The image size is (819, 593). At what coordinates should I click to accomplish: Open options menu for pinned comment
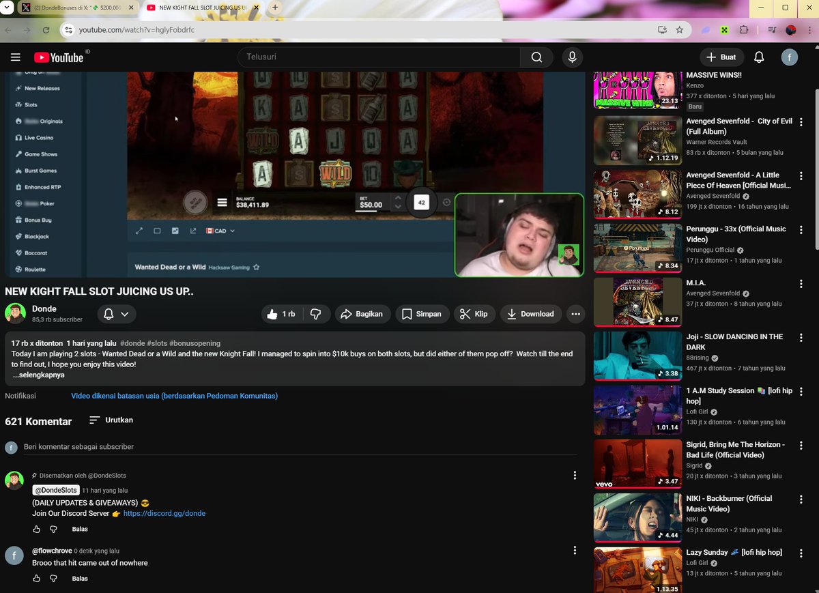coord(575,476)
